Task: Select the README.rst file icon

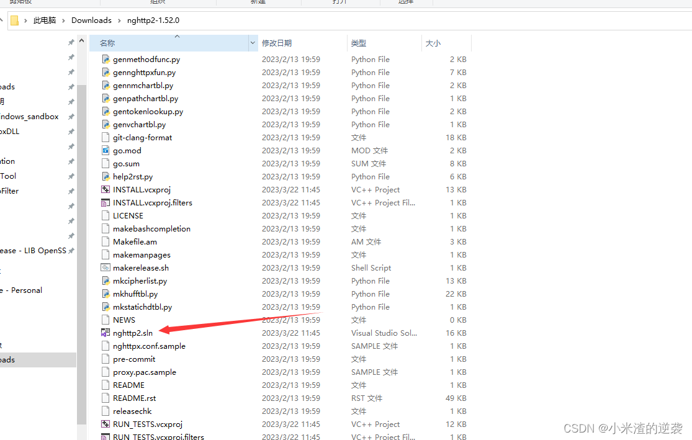Action: (x=106, y=398)
